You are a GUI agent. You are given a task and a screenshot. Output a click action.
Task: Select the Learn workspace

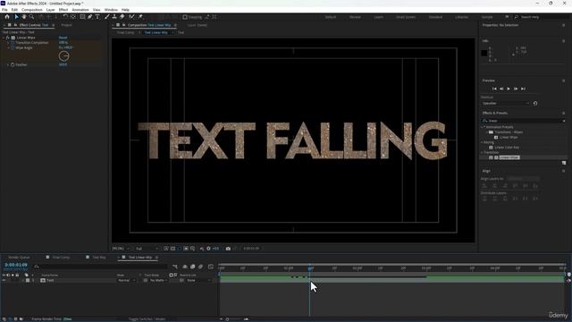point(379,17)
